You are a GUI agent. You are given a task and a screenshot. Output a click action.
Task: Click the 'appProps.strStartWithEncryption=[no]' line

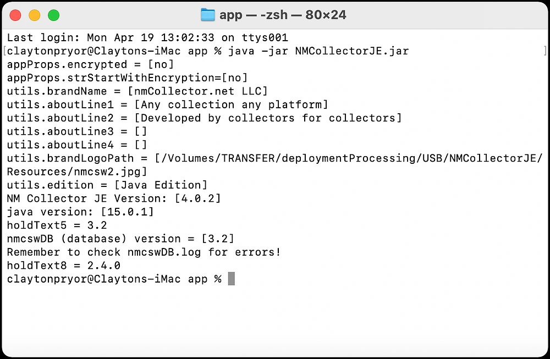coord(128,78)
